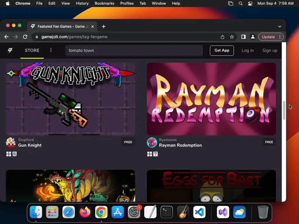This screenshot has width=299, height=224.
Task: Open a new tab with the plus button
Action: [104, 27]
